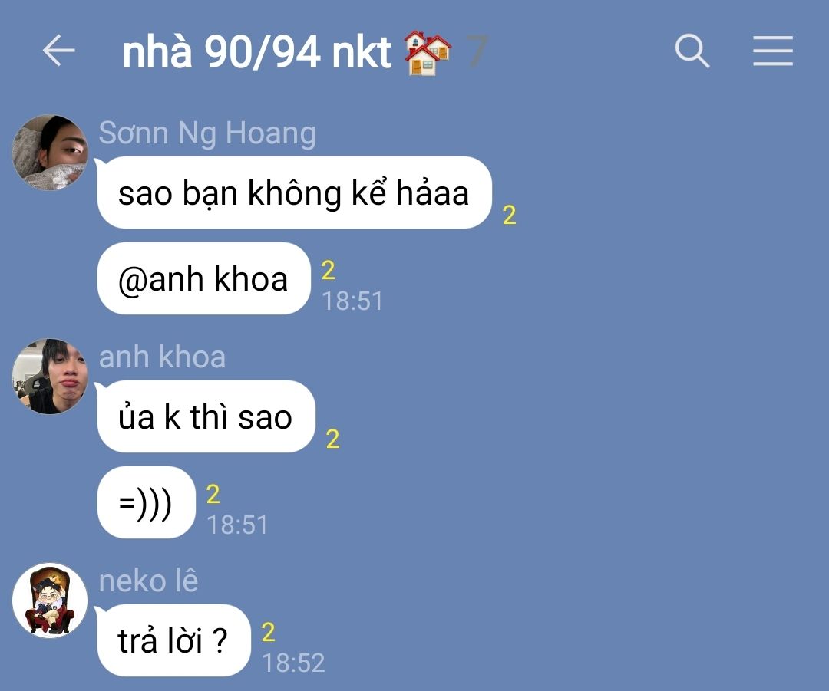This screenshot has height=691, width=829.
Task: Select message "trả lời ?"
Action: click(174, 640)
